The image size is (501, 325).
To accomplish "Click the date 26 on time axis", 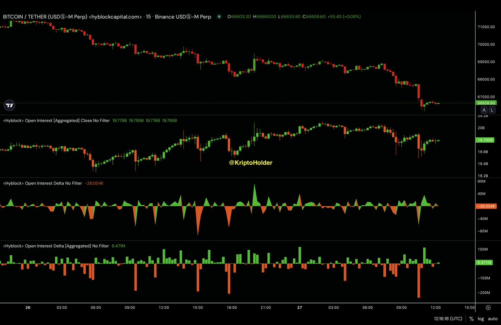I will (28, 308).
